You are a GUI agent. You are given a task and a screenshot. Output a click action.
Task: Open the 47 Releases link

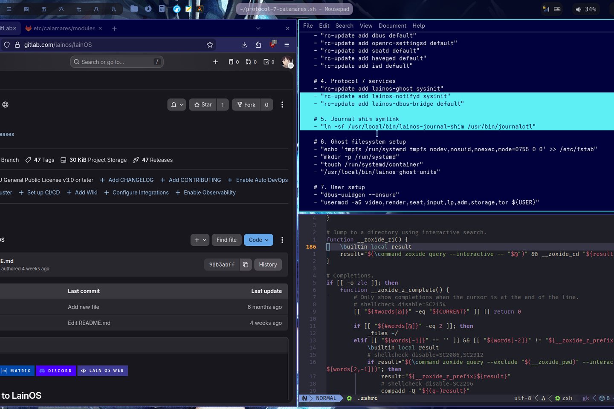pyautogui.click(x=153, y=160)
